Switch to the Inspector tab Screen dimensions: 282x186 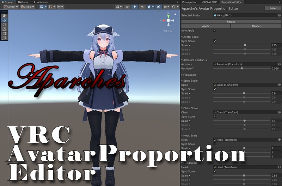[189, 2]
